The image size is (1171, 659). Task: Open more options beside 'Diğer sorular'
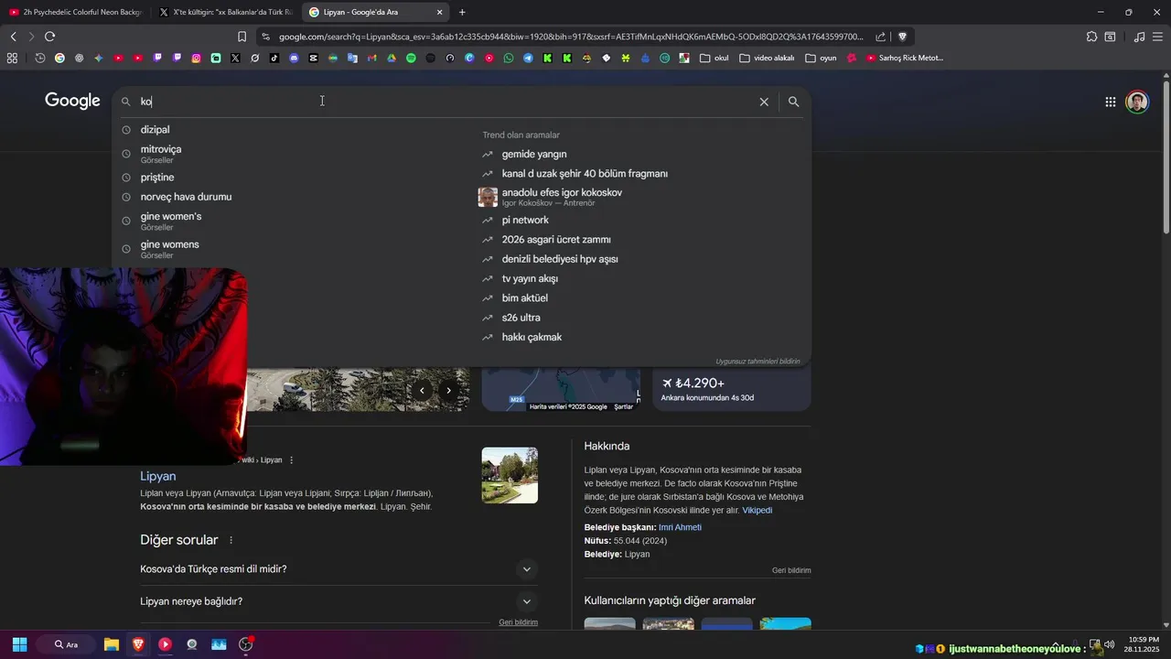click(231, 540)
